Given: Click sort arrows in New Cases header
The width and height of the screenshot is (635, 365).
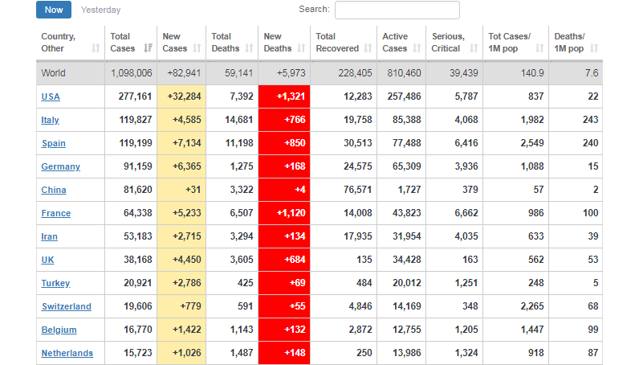Looking at the screenshot, I should pos(197,48).
